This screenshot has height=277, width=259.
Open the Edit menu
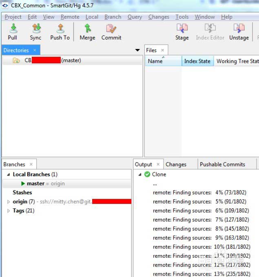pyautogui.click(x=32, y=17)
